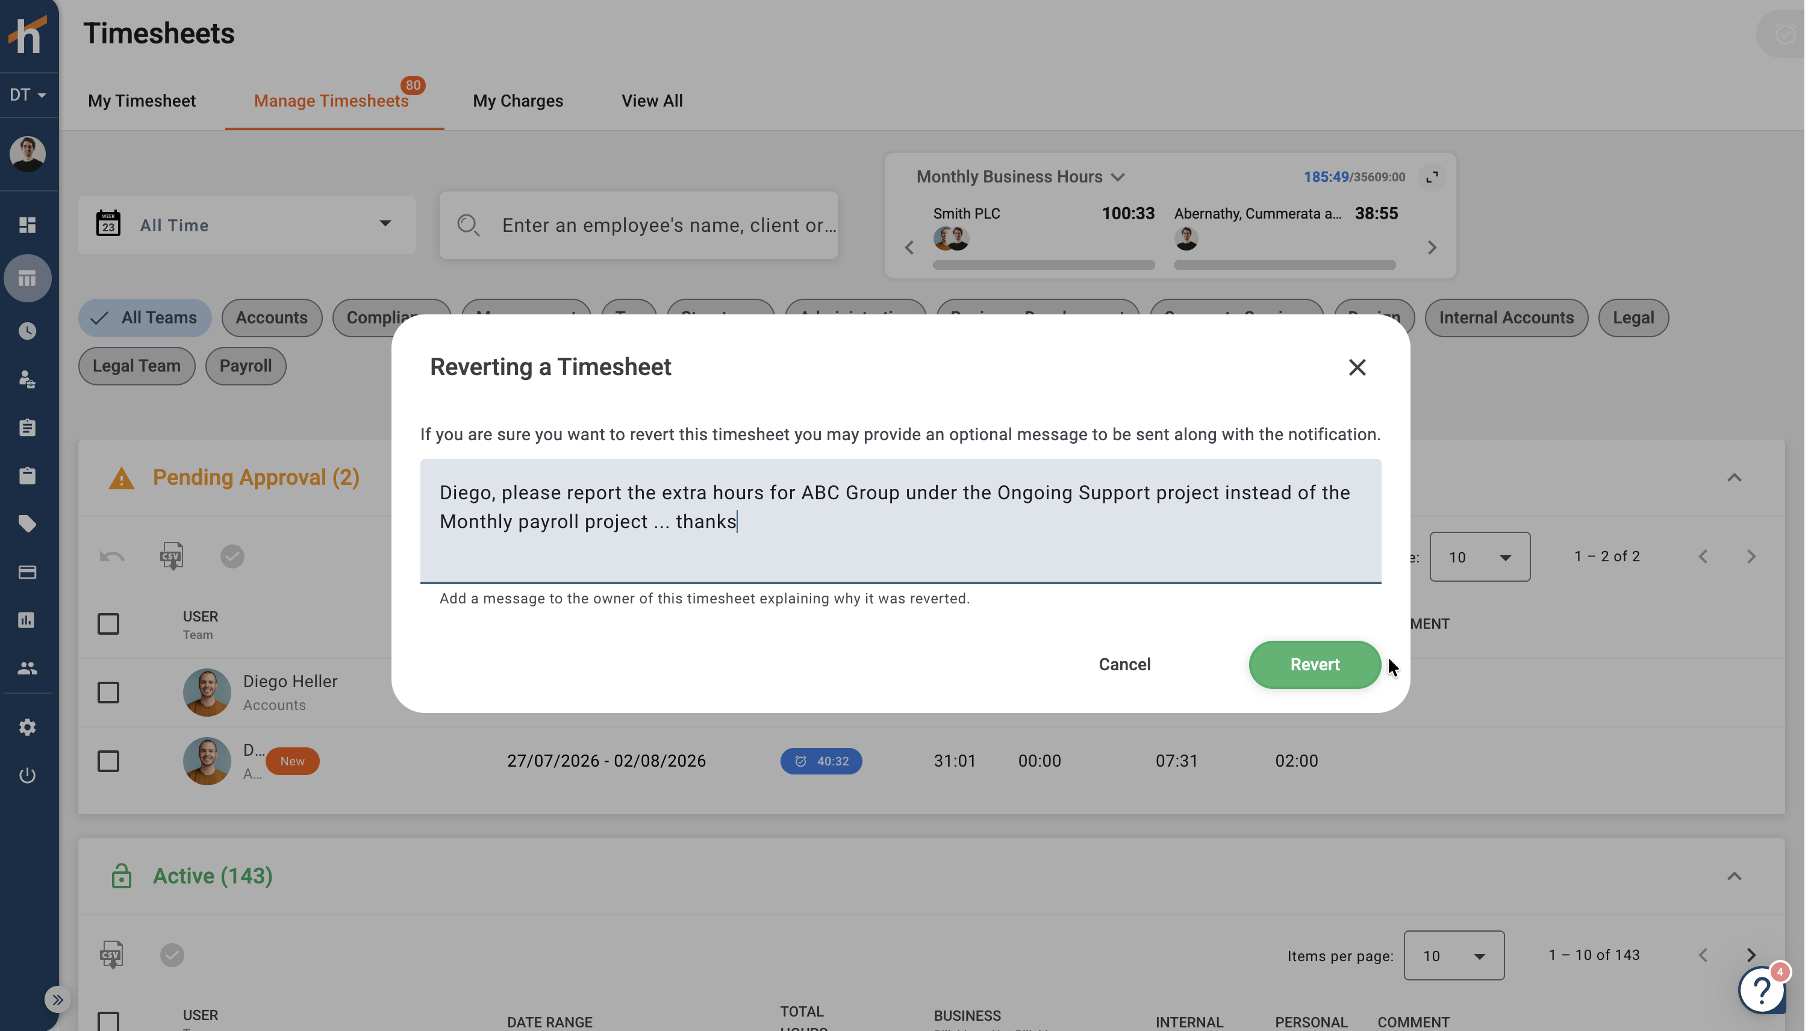Open settings gear in sidebar
This screenshot has height=1031, width=1808.
pos(28,727)
